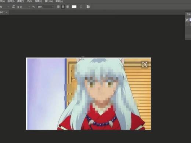Viewport: 191px width, 143px height.
Task: Open the Help (帮助) menu
Action: pos(59,1)
